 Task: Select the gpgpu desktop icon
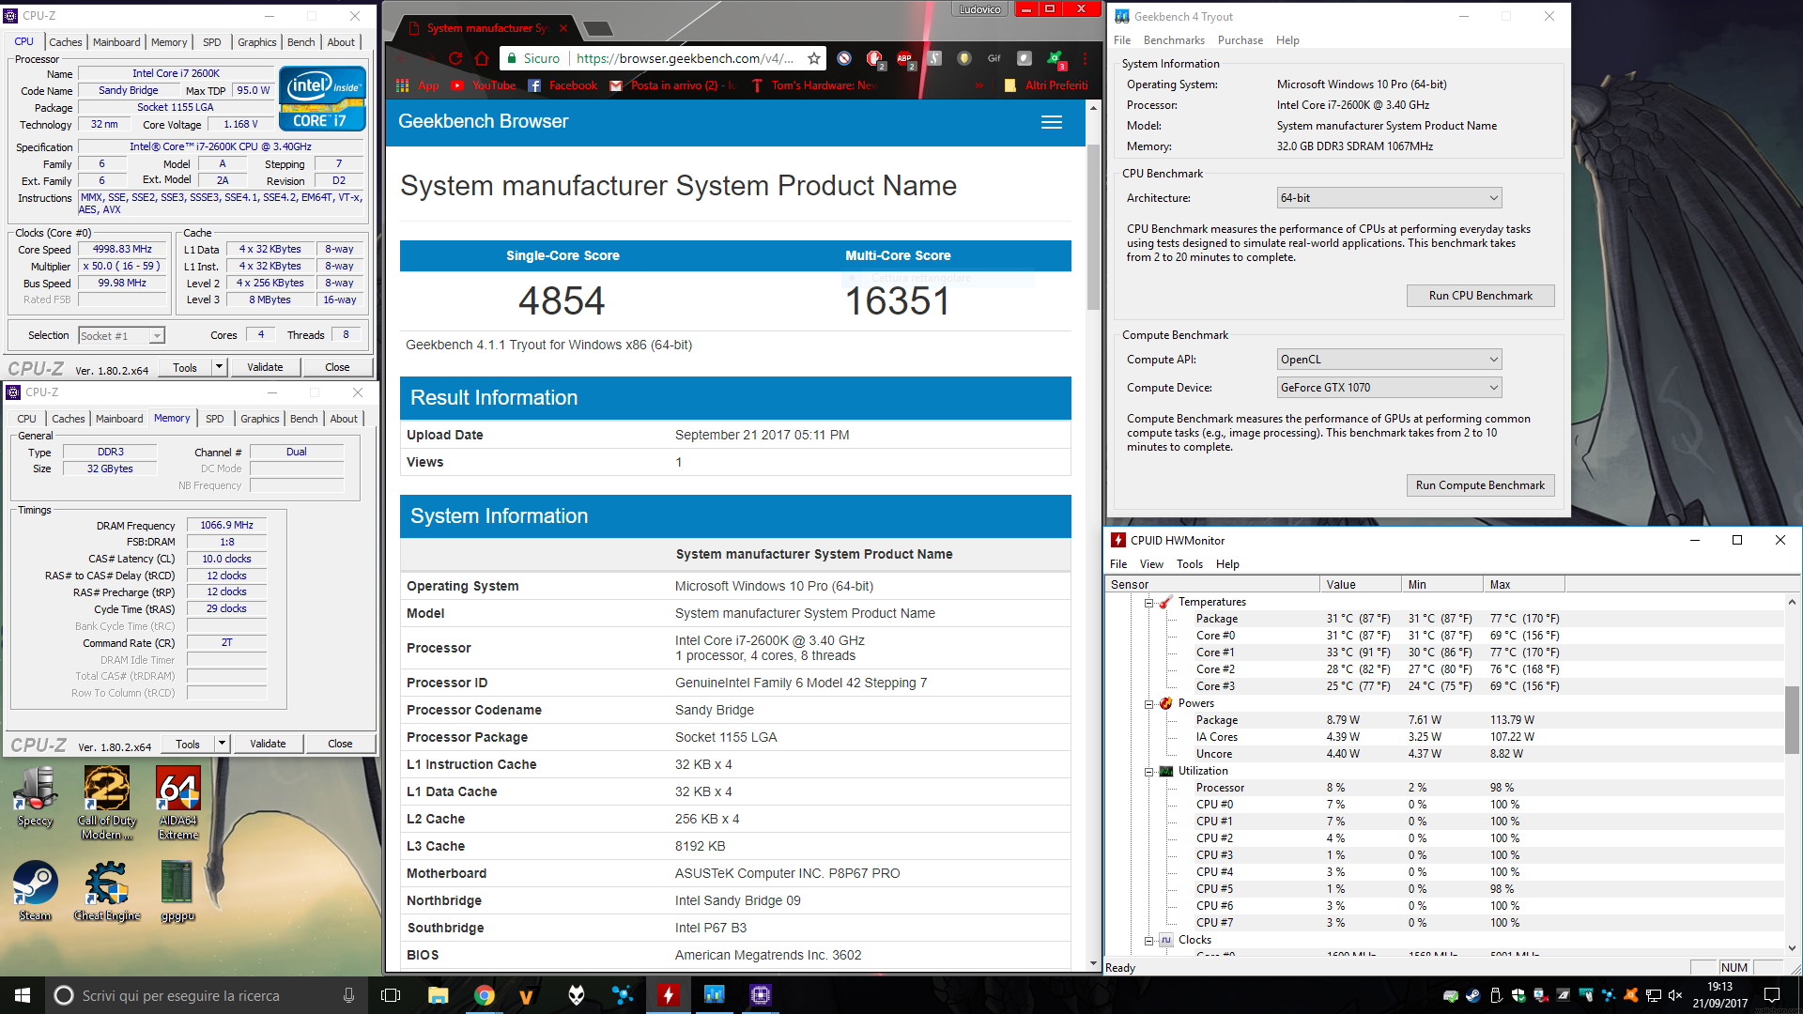click(x=177, y=891)
